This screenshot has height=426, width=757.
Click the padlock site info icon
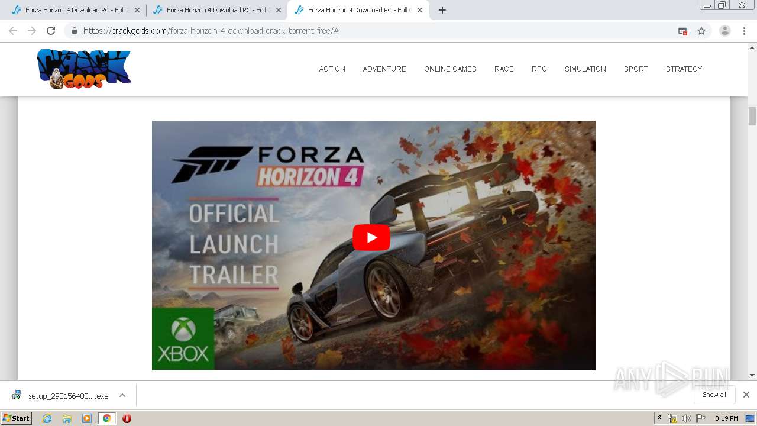[75, 31]
